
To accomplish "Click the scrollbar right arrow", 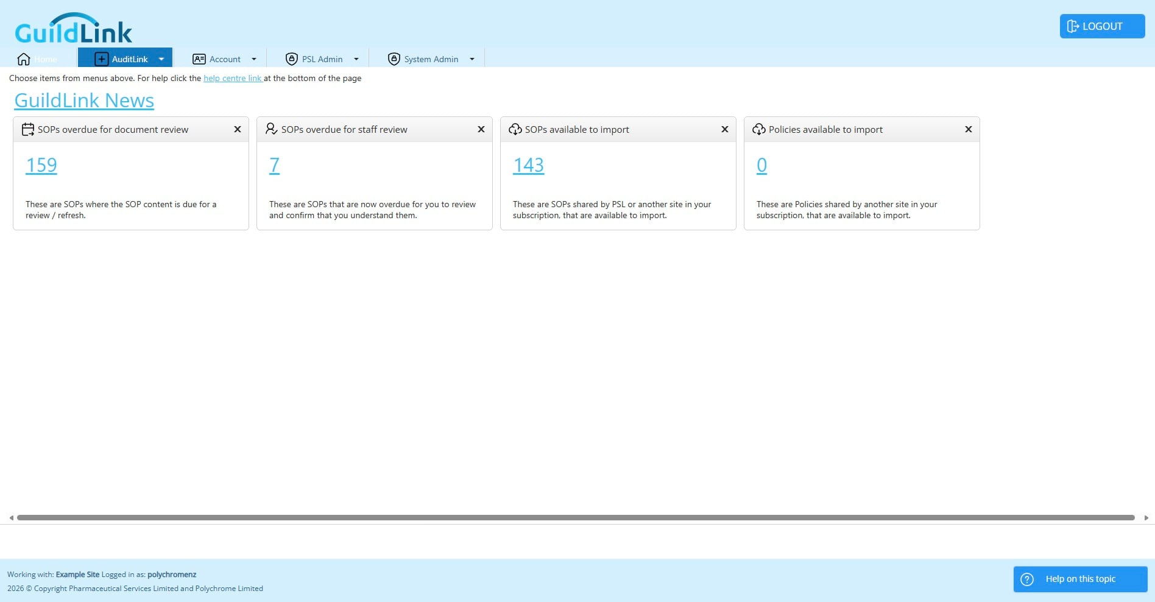I will pos(1146,518).
